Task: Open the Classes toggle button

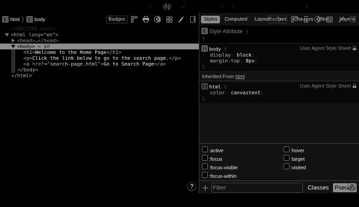Action: (318, 188)
